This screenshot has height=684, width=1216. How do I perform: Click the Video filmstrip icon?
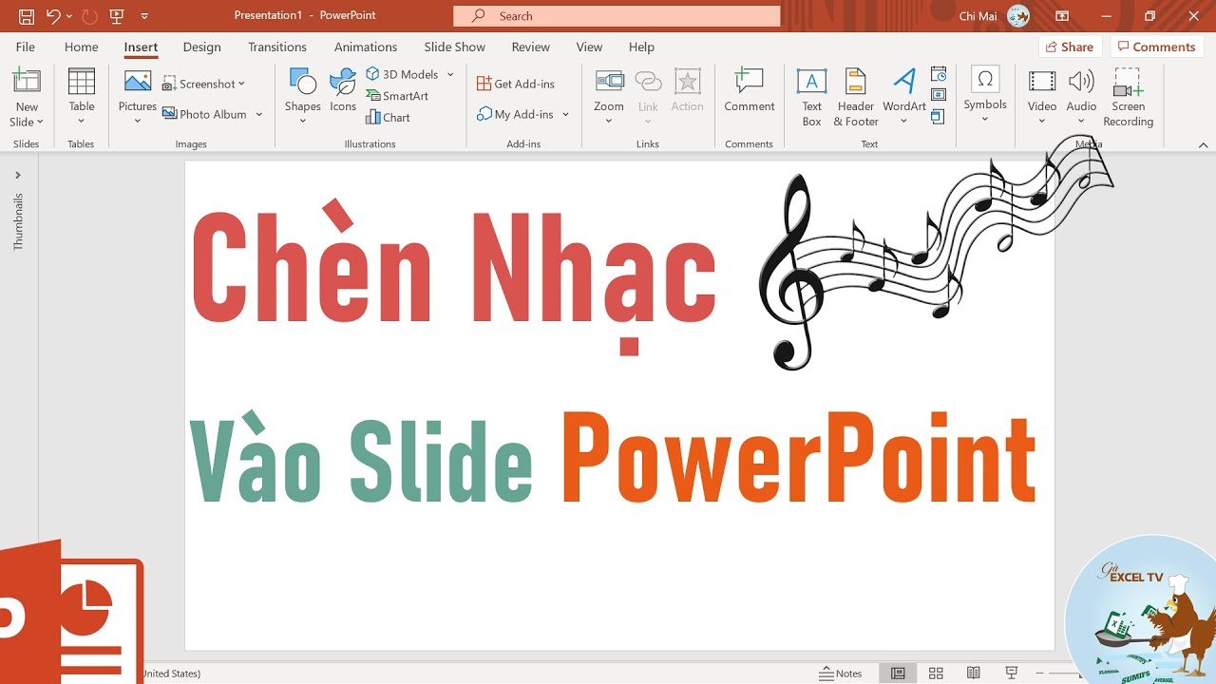pos(1042,82)
